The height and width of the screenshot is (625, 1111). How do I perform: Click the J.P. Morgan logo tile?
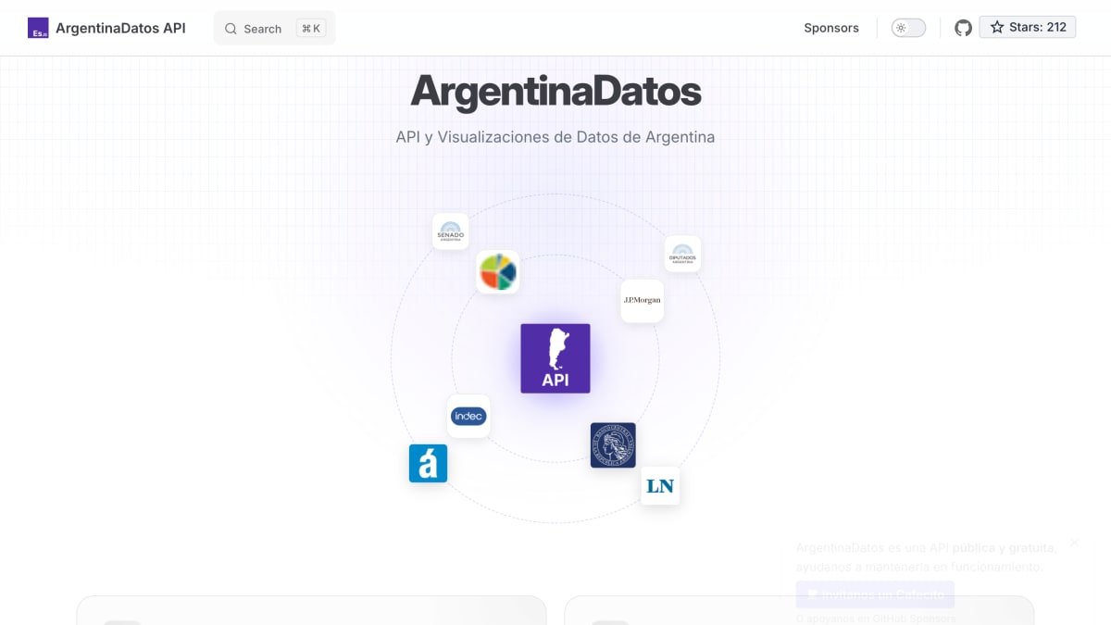pyautogui.click(x=643, y=301)
